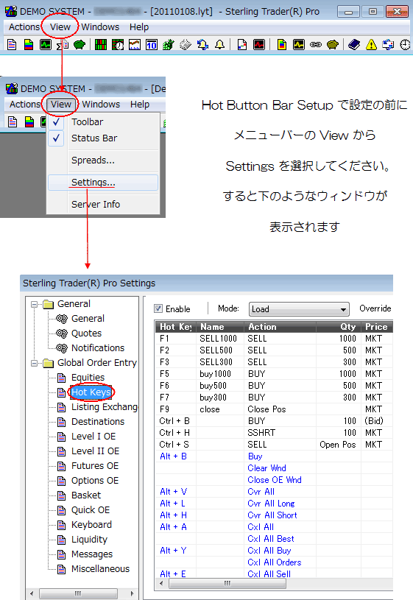This screenshot has width=413, height=600.
Task: Click the Cxl All Orders action row
Action: pos(274,562)
